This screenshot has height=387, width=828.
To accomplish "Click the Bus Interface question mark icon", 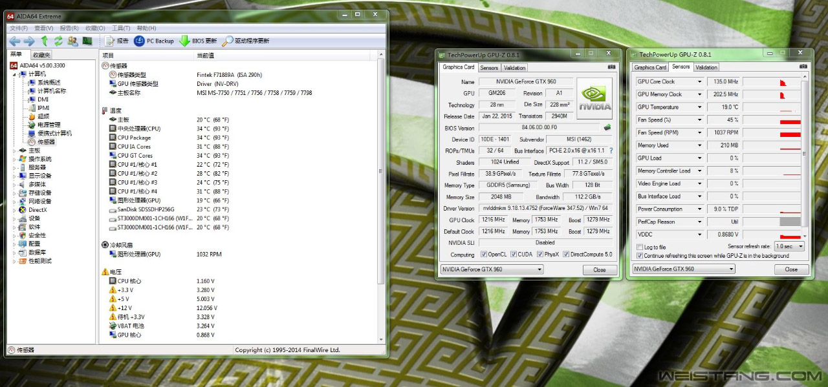I will [x=611, y=151].
